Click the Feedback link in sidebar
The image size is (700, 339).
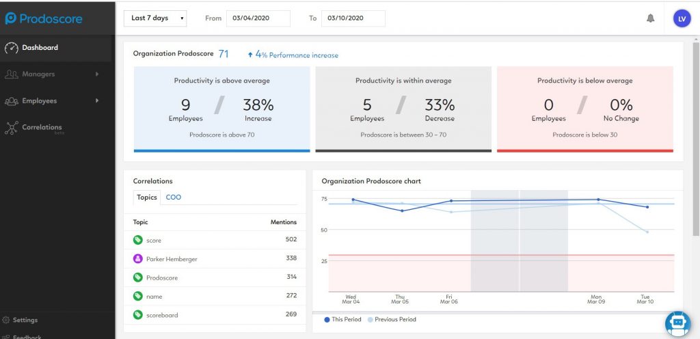[27, 337]
